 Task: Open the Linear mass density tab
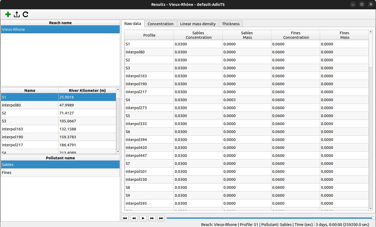point(198,24)
